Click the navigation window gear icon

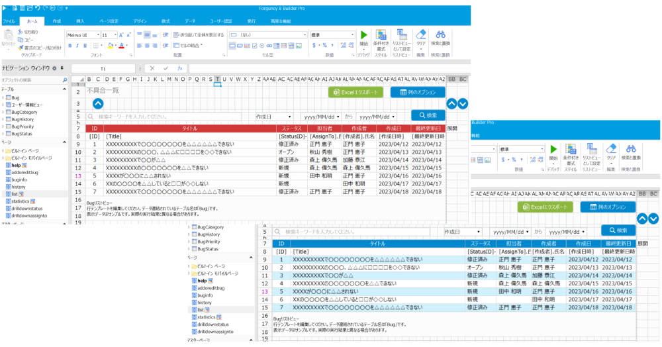pyautogui.click(x=54, y=68)
